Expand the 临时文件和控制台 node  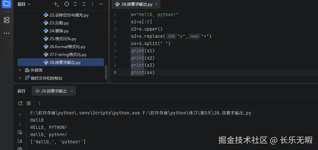(x=20, y=78)
